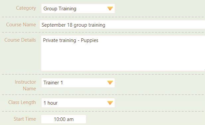Click the Start Time label
Viewport: 205px width, 125px height.
point(25,119)
